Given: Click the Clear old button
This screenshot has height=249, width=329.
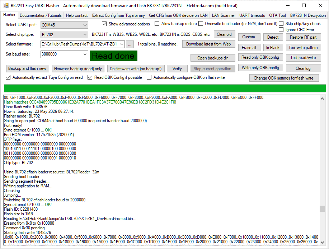Looking at the screenshot, I should [x=224, y=34].
